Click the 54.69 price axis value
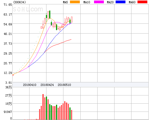 pyautogui.click(x=8, y=24)
